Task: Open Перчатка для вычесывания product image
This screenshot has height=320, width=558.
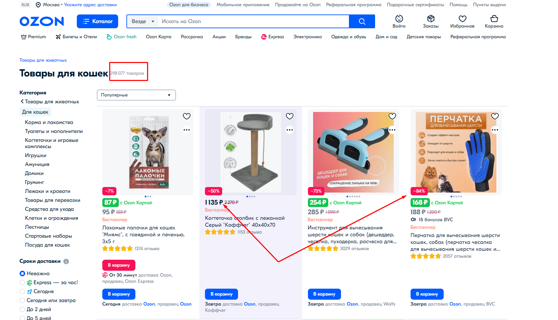Action: (456, 152)
